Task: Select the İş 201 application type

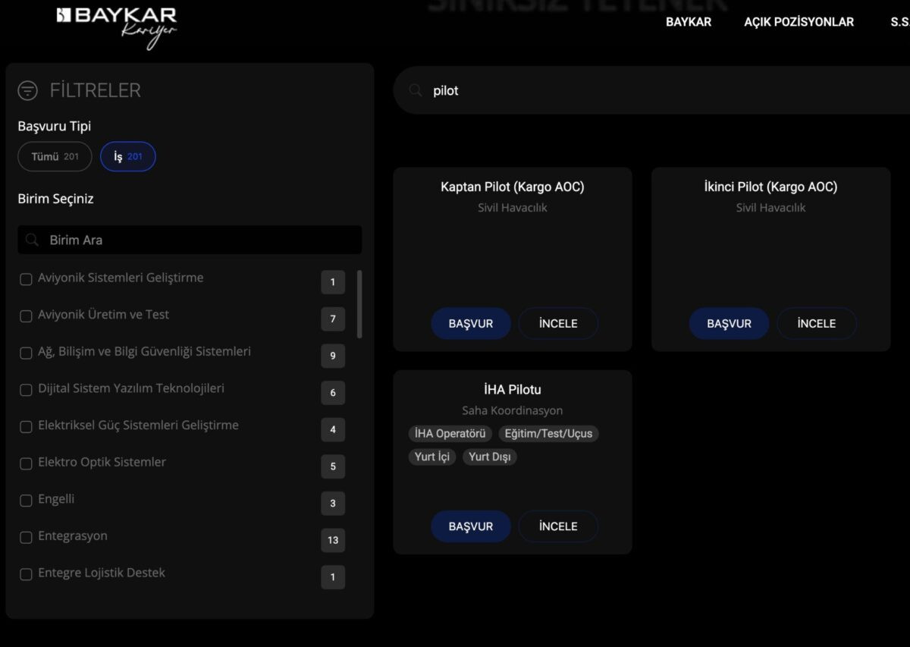Action: point(128,156)
